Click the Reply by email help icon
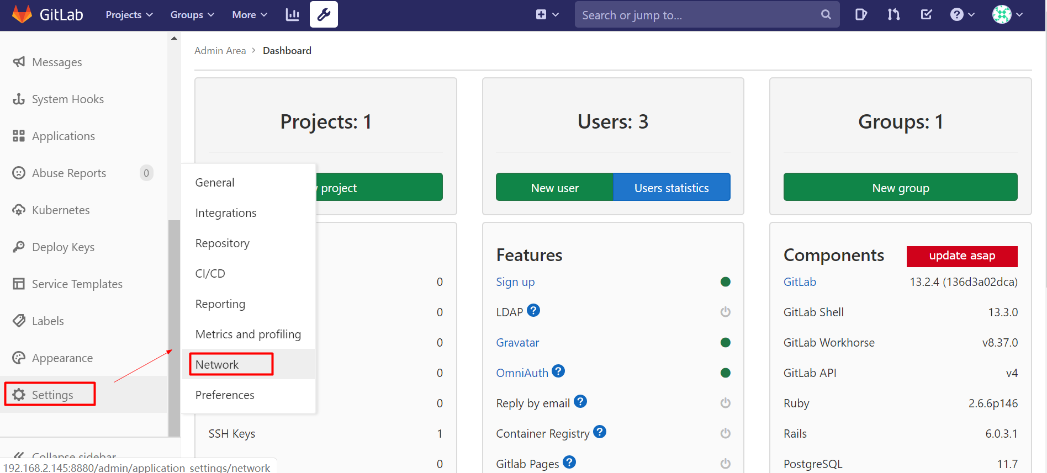 point(580,401)
